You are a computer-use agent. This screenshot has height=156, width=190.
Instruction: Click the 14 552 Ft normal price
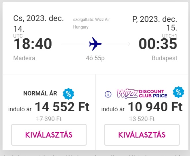point(62,107)
